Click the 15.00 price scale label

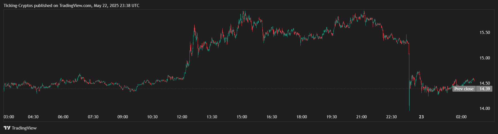pos(484,58)
